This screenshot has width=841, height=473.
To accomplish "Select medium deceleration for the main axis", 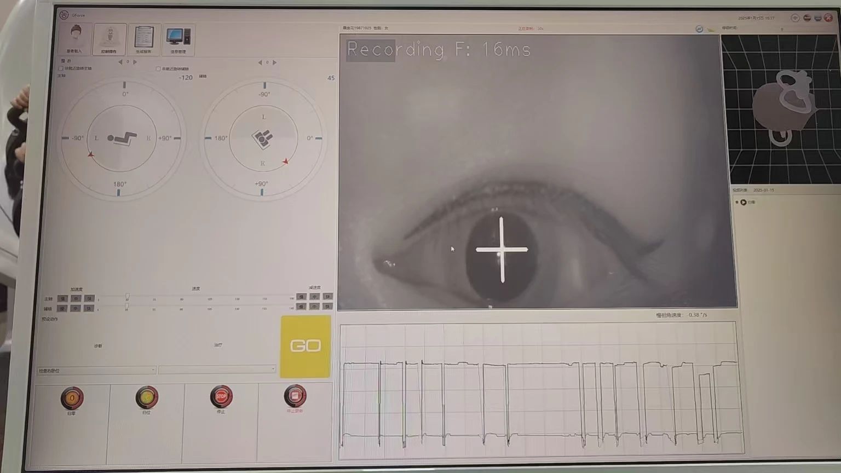I will [314, 297].
